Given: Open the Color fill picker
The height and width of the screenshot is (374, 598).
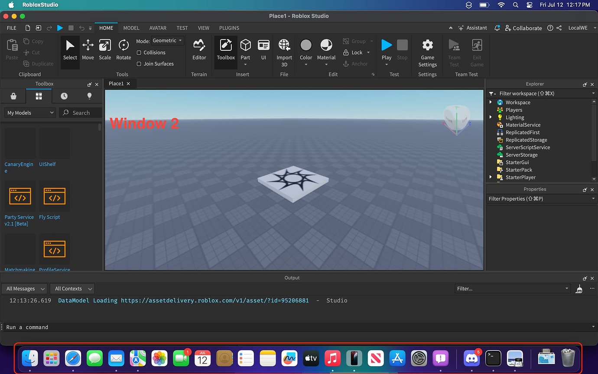Looking at the screenshot, I should tap(306, 49).
